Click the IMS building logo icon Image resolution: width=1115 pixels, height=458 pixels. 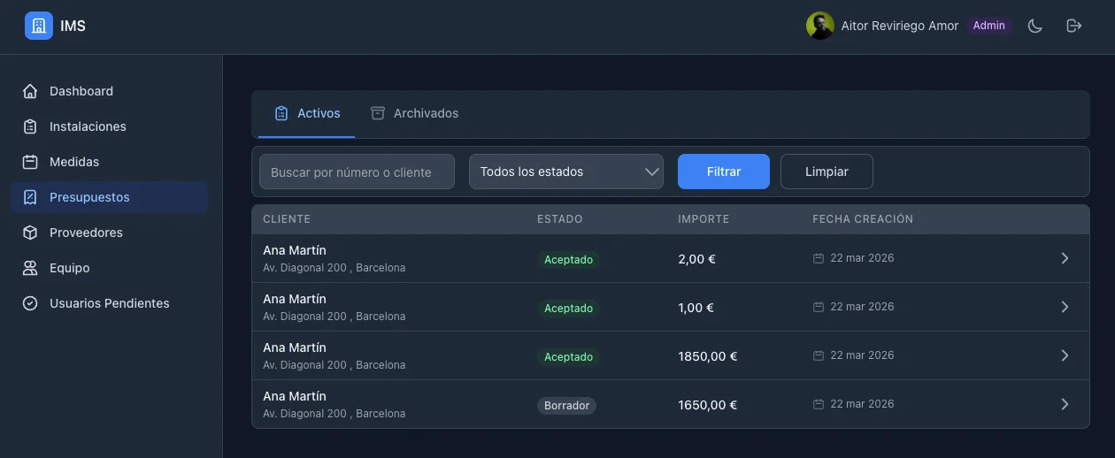pos(39,26)
